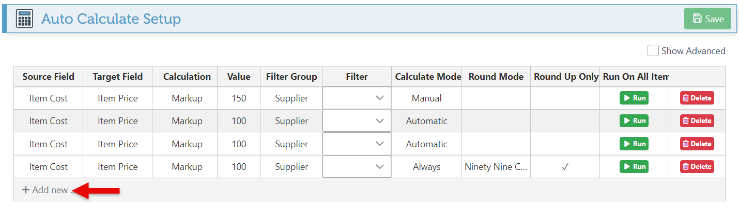This screenshot has height=207, width=739.
Task: Delete the first row with value 150
Action: click(697, 98)
